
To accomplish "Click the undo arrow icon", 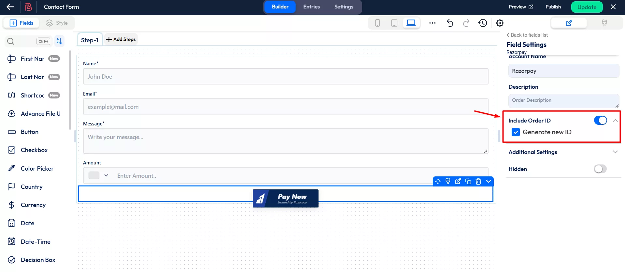I will tap(450, 23).
